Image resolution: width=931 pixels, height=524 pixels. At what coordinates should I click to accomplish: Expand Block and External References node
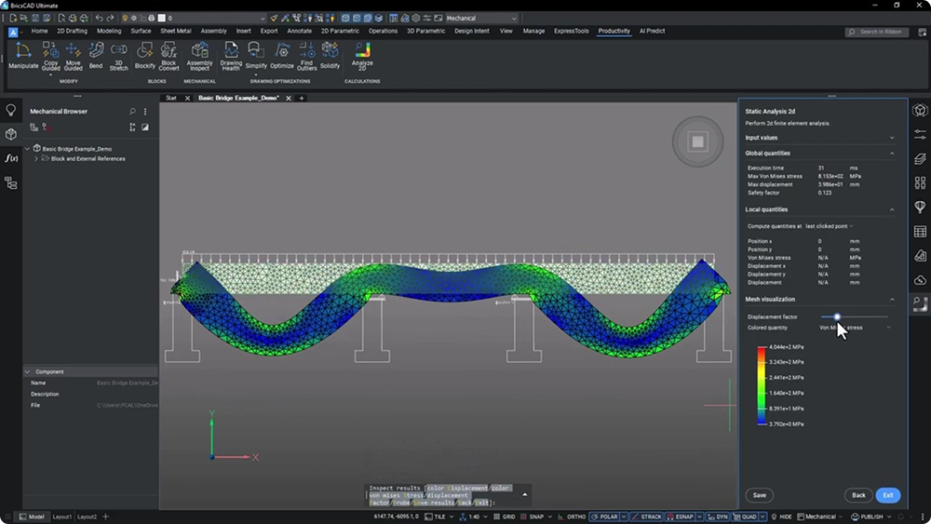pyautogui.click(x=36, y=159)
